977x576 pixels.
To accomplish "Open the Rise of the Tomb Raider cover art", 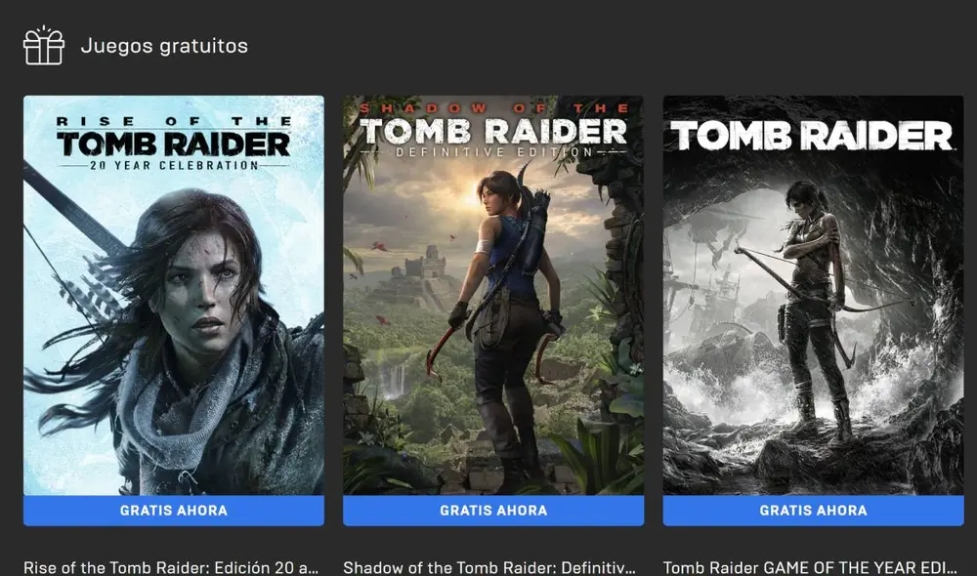I will (x=173, y=293).
